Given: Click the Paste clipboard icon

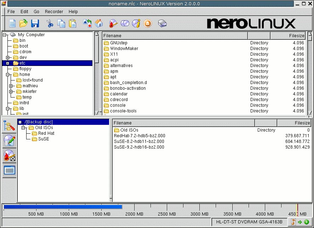Looking at the screenshot, I should pyautogui.click(x=73, y=23).
